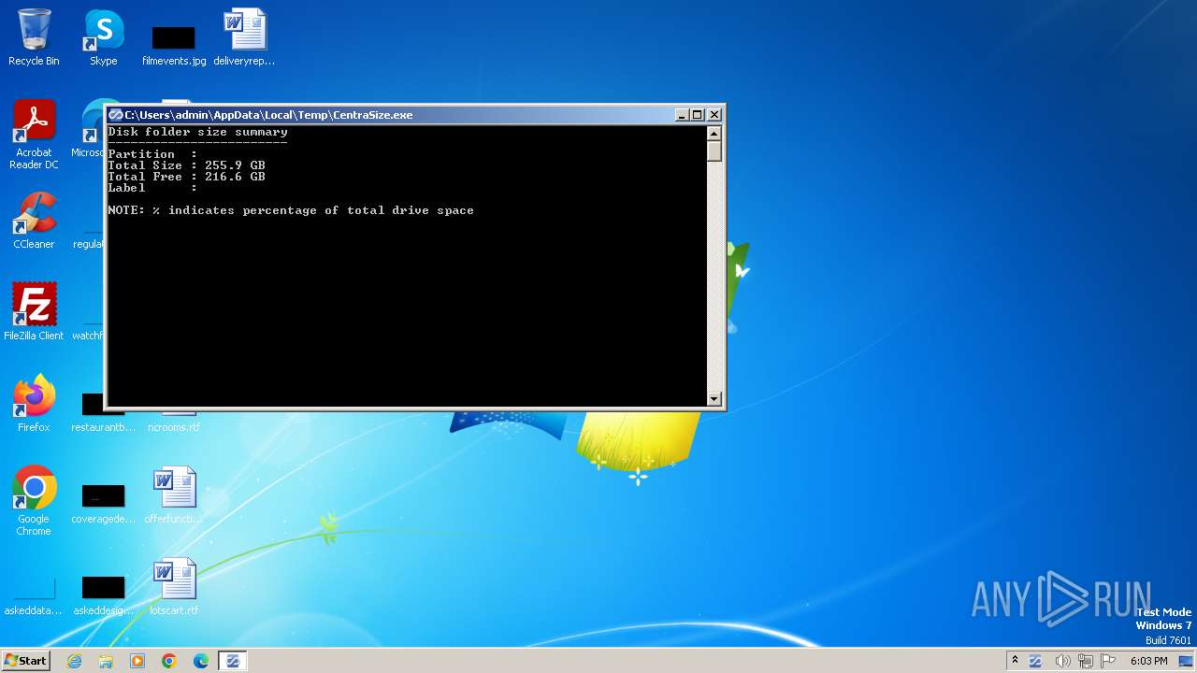Close the CentraSize console window
Image resolution: width=1197 pixels, height=673 pixels.
(x=714, y=115)
